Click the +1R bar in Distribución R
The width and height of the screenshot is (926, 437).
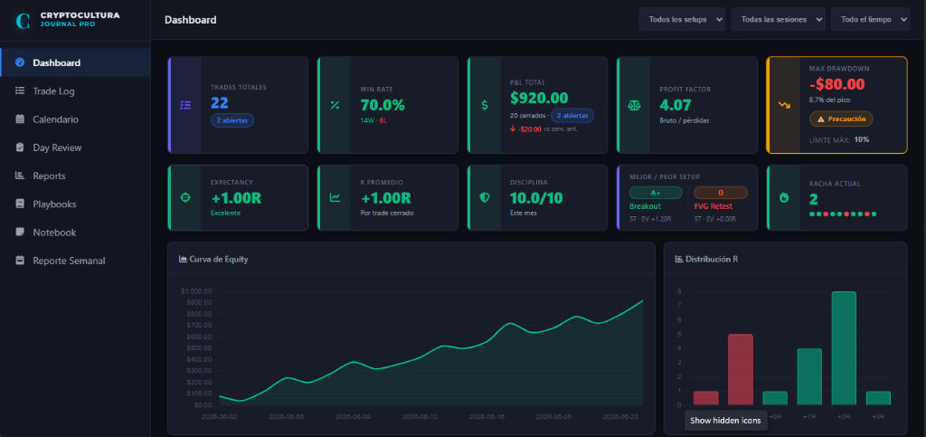tap(809, 376)
